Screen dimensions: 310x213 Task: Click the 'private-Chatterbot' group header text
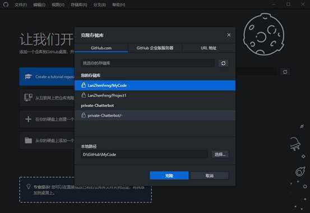pyautogui.click(x=98, y=105)
